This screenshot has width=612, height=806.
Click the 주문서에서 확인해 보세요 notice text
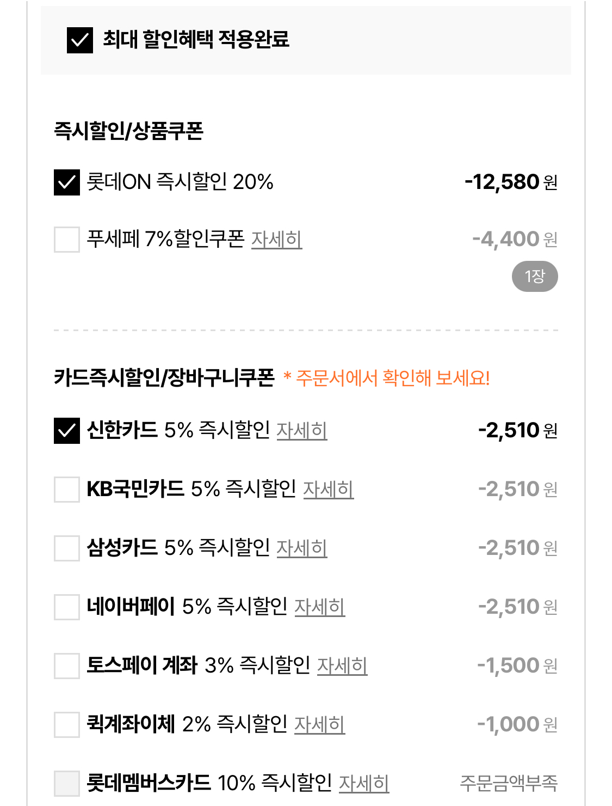tap(392, 378)
